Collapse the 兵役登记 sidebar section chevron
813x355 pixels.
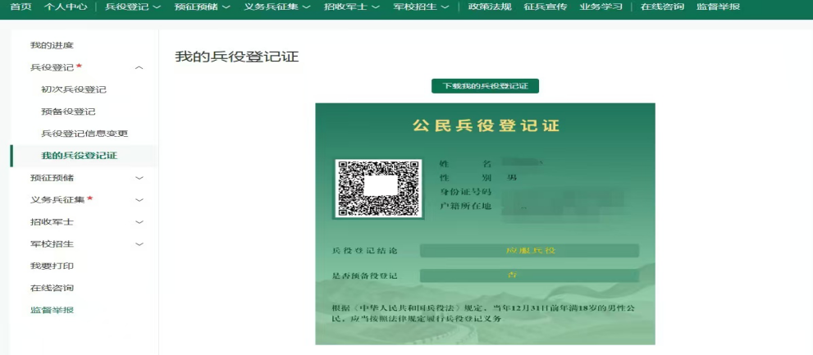[x=139, y=67]
